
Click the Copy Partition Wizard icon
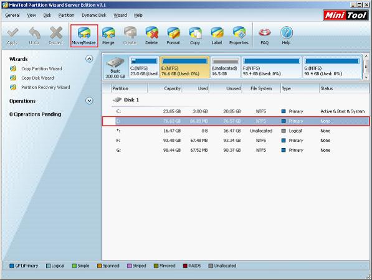click(x=13, y=68)
